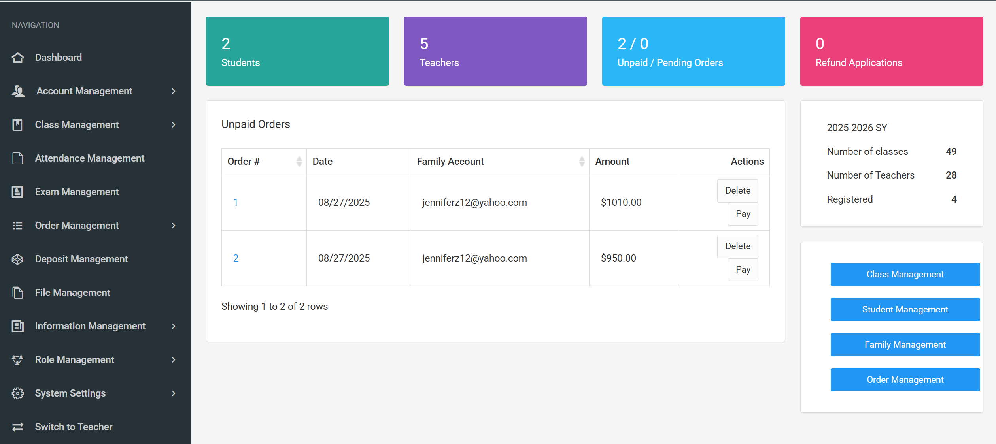The height and width of the screenshot is (444, 996).
Task: Click the Deposit Management icon
Action: [17, 259]
